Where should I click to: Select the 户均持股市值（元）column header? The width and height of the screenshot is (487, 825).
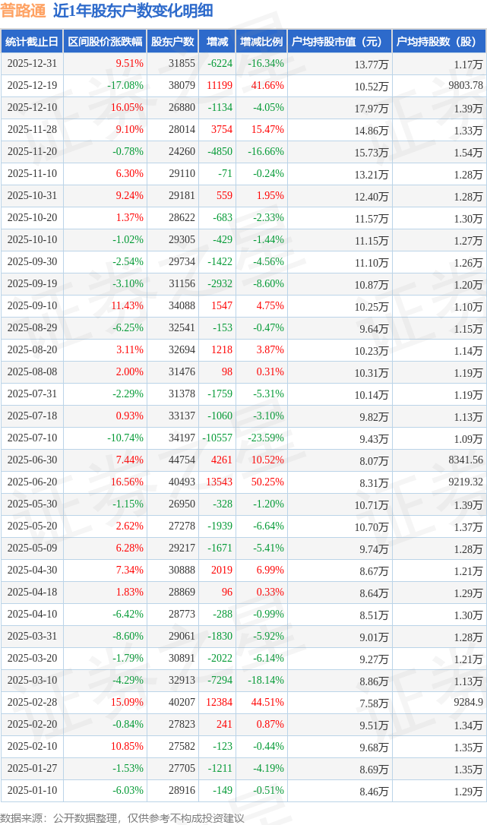[339, 42]
